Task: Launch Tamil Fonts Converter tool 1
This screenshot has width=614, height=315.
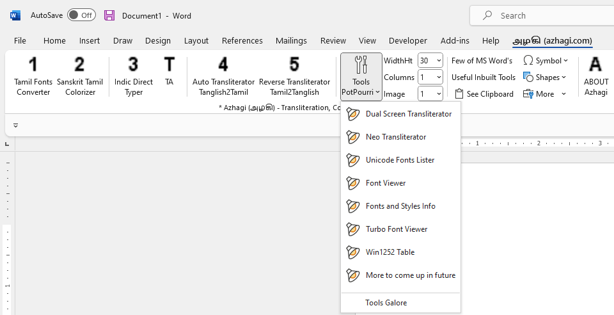Action: (33, 76)
